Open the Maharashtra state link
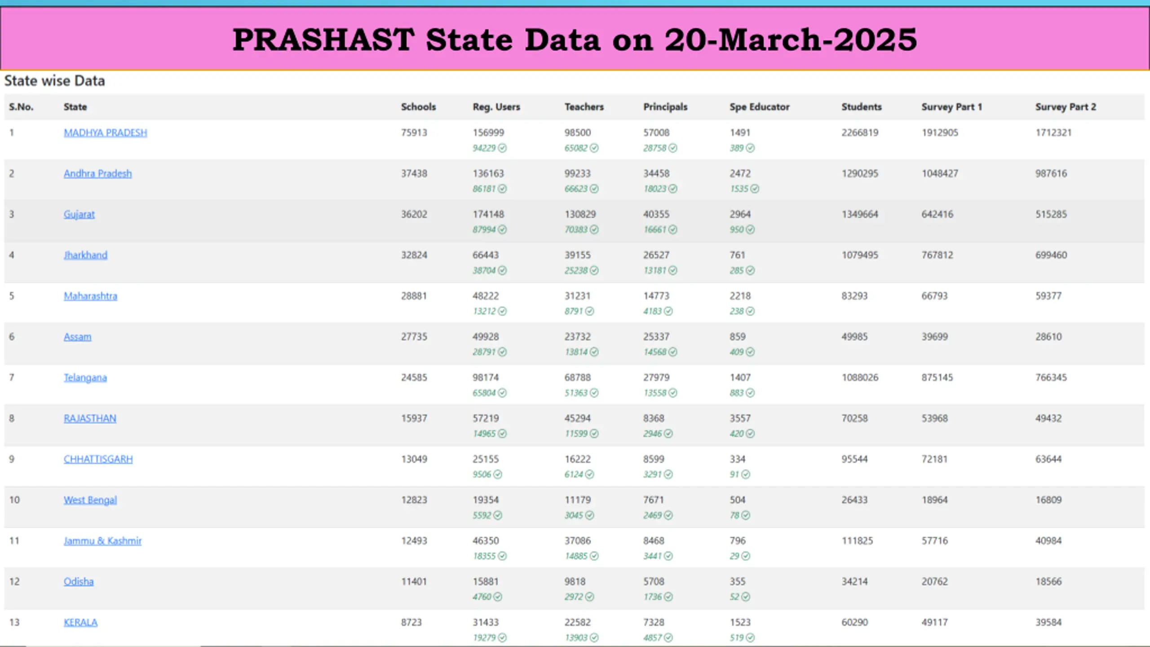 point(90,296)
